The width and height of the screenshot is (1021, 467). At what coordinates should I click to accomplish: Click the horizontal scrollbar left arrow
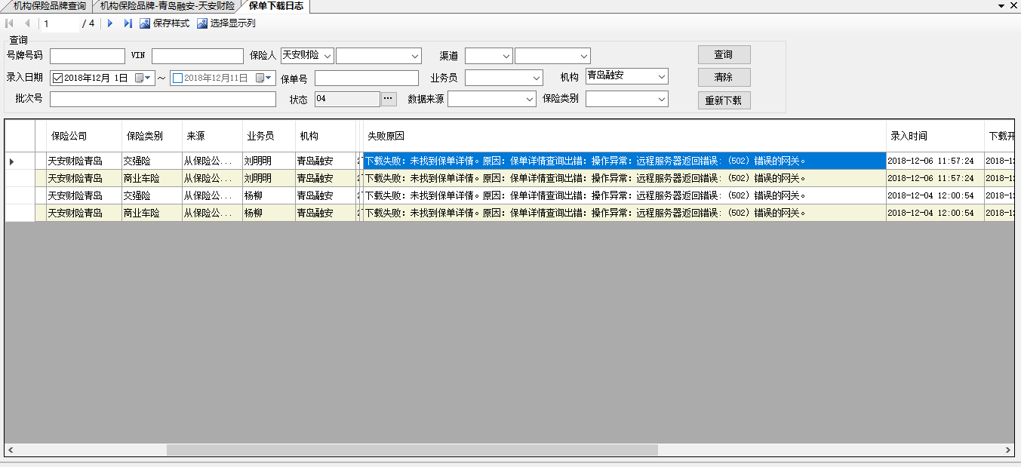coord(10,450)
